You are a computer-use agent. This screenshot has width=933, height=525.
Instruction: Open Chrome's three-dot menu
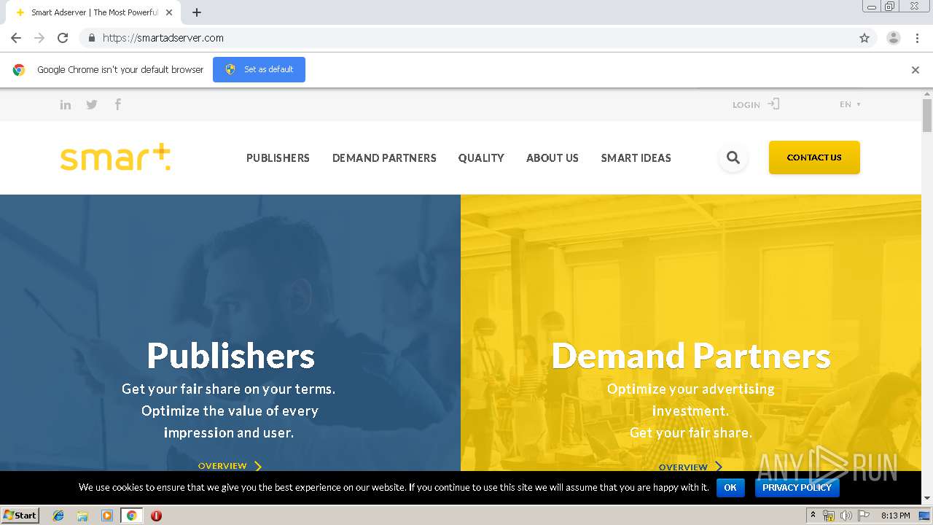[x=918, y=38]
